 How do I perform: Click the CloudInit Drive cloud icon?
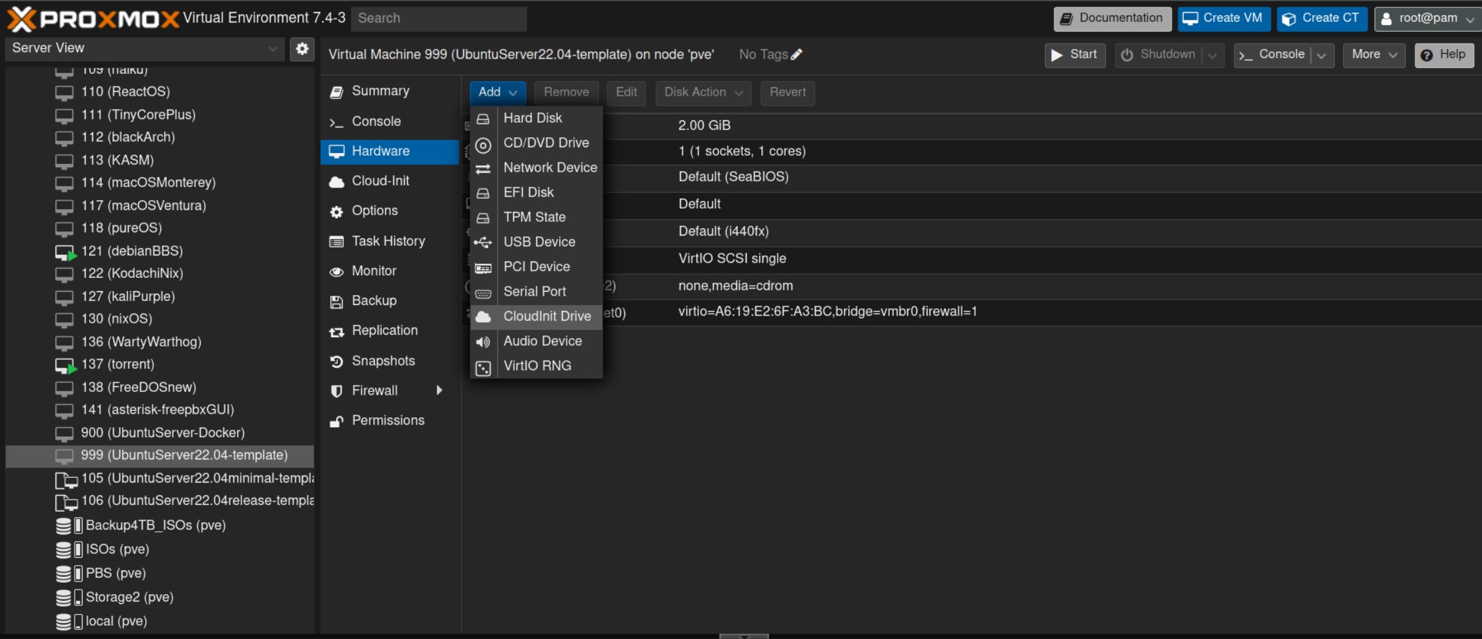483,317
